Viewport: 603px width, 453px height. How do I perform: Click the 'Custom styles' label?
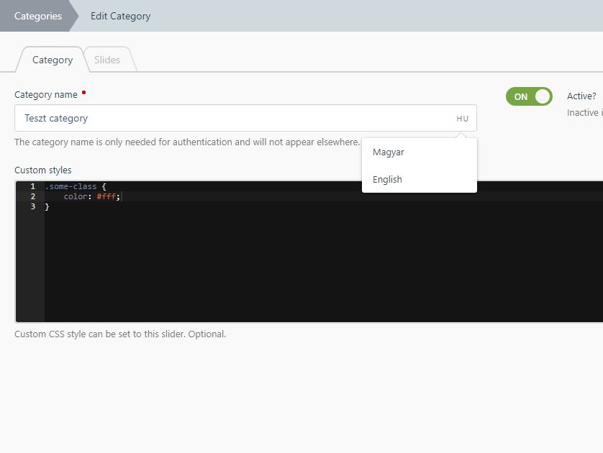pos(43,170)
